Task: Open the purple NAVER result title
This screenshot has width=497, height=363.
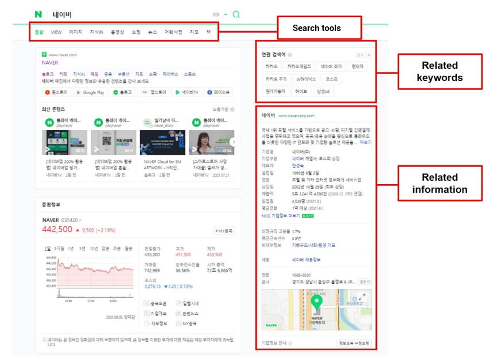Action: (50, 63)
